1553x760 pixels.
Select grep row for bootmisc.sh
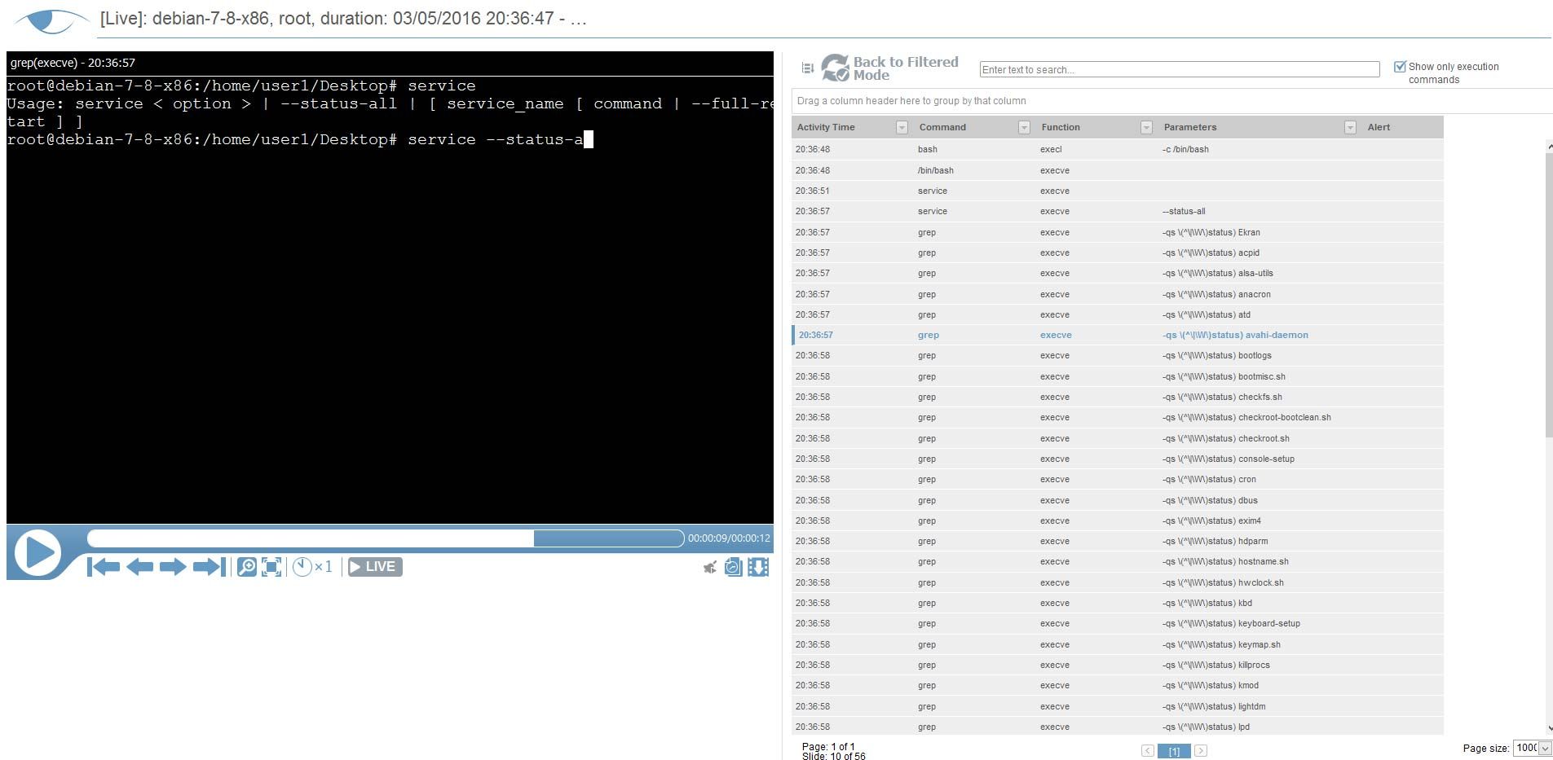[1117, 376]
